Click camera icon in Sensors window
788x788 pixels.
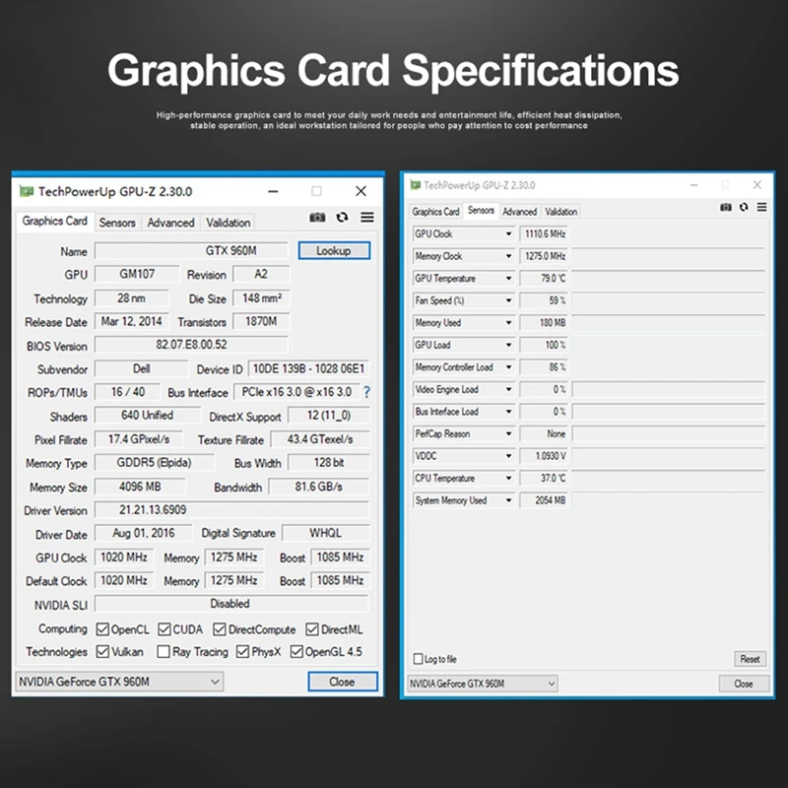point(726,207)
